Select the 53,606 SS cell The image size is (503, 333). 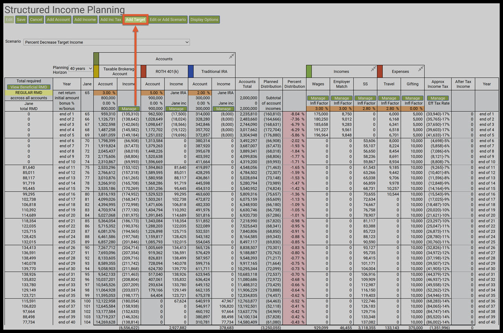click(x=365, y=141)
